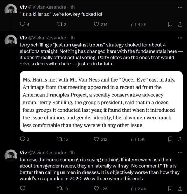The image size is (187, 194).
Task: Open Viv's profile from the third tweet name
Action: coord(23,153)
